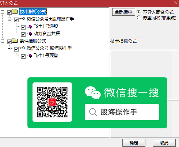Collapse the 微信公众号★股海操作手 group node
Viewport: 179px width, 147px height.
click(x=9, y=19)
